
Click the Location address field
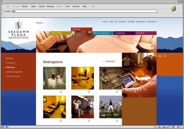(86, 11)
